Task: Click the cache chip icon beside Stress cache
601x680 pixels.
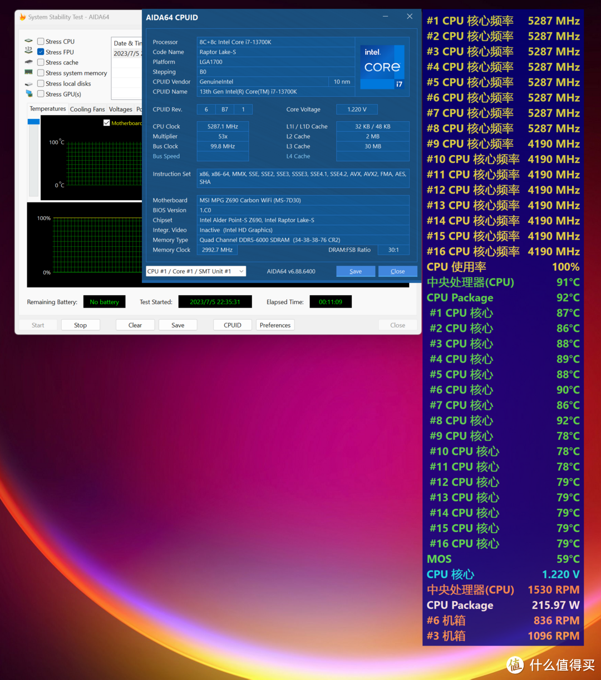Action: coord(29,62)
